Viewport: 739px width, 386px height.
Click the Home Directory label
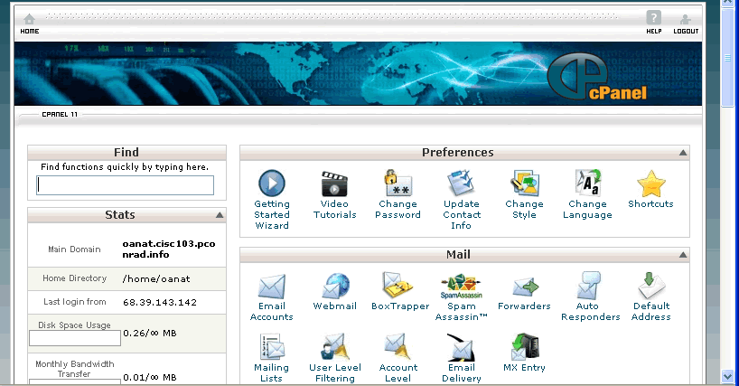point(74,278)
